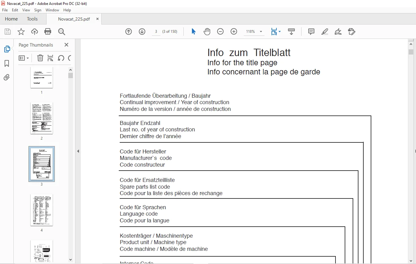The height and width of the screenshot is (264, 416).
Task: Select page 3 thumbnail
Action: click(x=42, y=164)
